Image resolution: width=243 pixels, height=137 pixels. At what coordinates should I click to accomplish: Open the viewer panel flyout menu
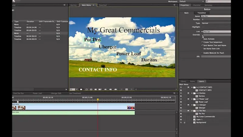point(174,5)
